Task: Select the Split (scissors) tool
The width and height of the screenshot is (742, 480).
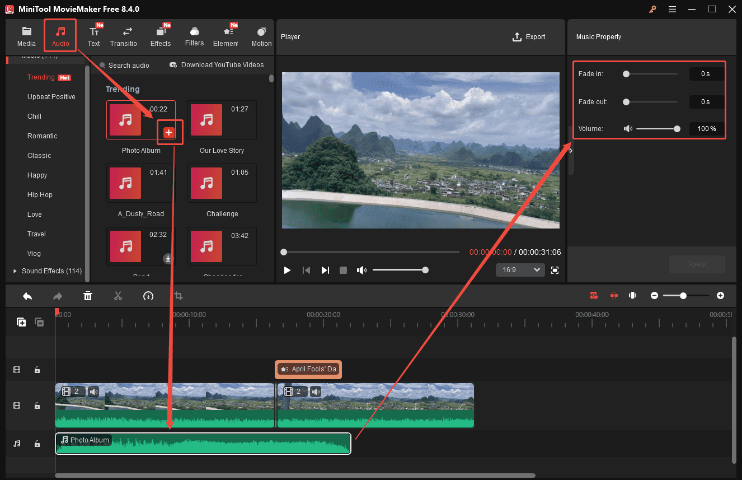Action: pos(118,295)
